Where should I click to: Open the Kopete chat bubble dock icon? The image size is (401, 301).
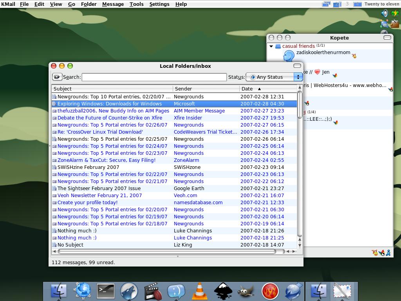coord(176,291)
